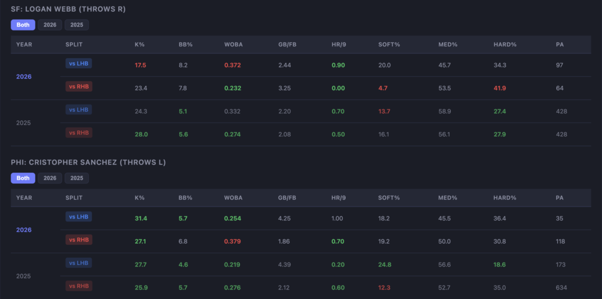Click the 2026 year label in Webb's table

pyautogui.click(x=24, y=76)
